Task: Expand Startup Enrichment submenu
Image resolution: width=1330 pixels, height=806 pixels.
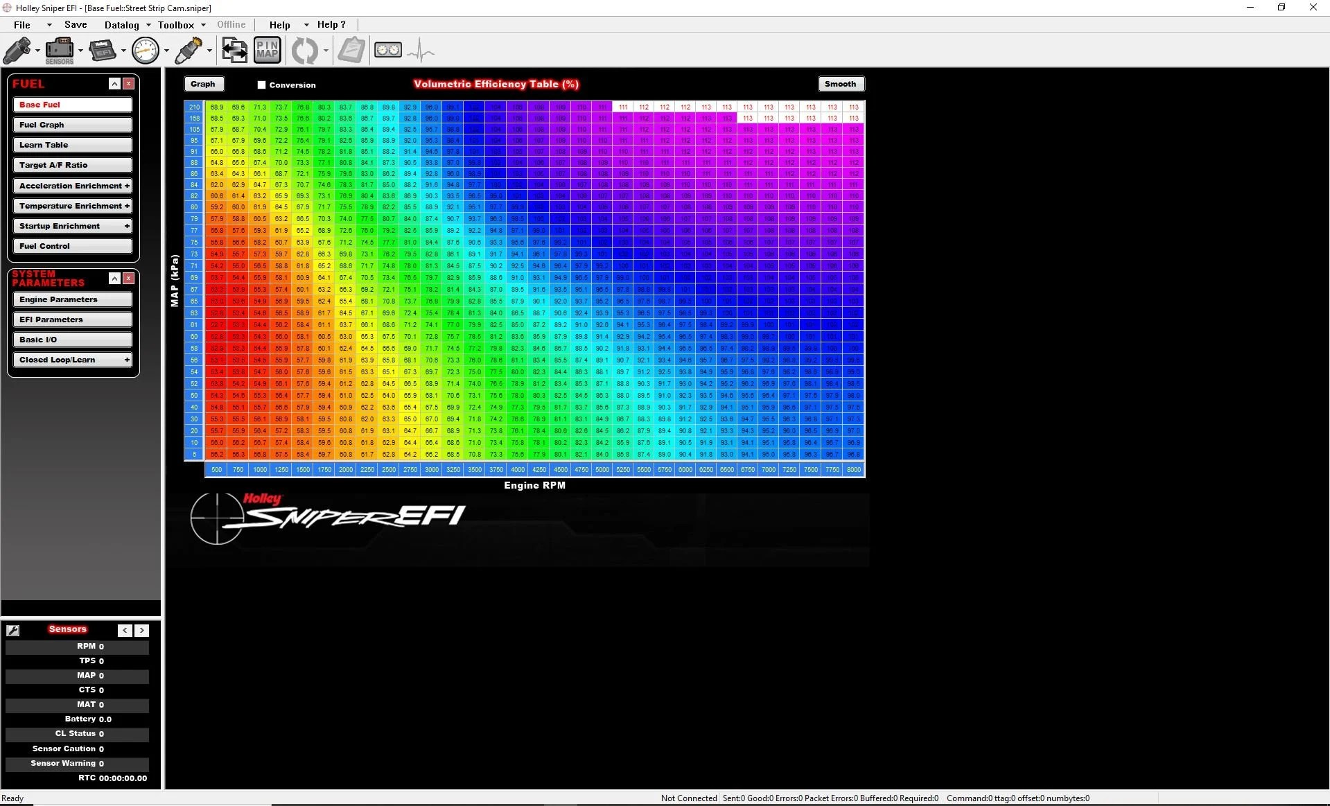Action: pyautogui.click(x=127, y=226)
